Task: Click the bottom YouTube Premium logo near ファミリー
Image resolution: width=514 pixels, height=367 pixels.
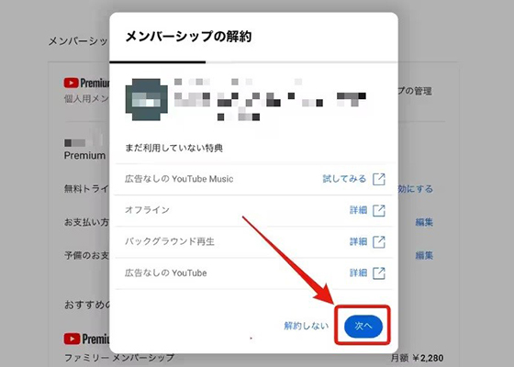Action: click(x=86, y=339)
